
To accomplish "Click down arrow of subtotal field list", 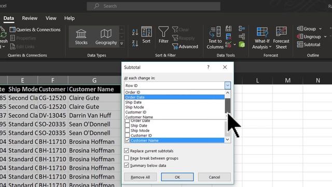I will click(227, 140).
